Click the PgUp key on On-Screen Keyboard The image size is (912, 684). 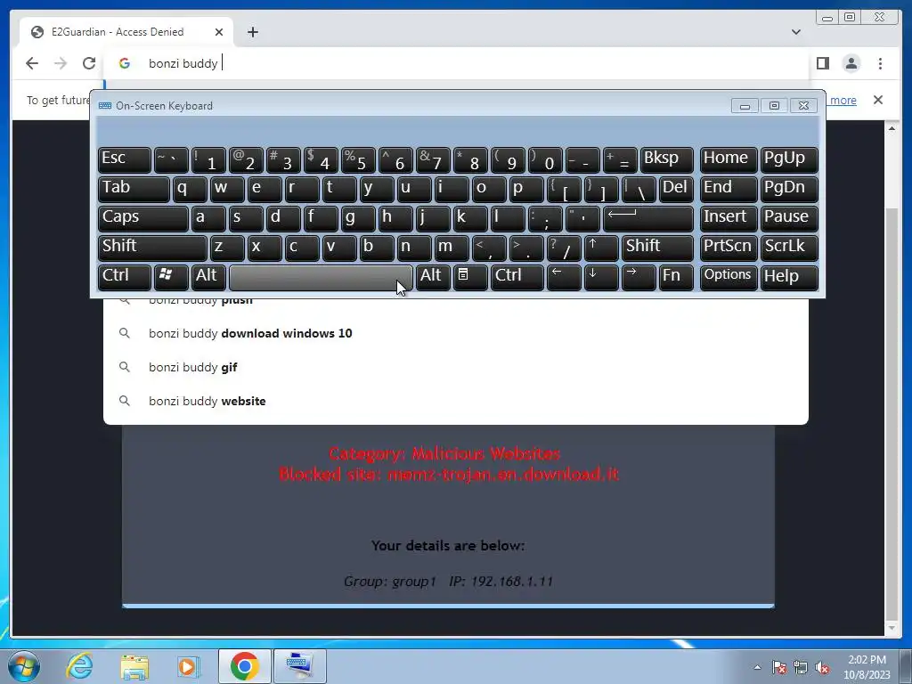[789, 159]
